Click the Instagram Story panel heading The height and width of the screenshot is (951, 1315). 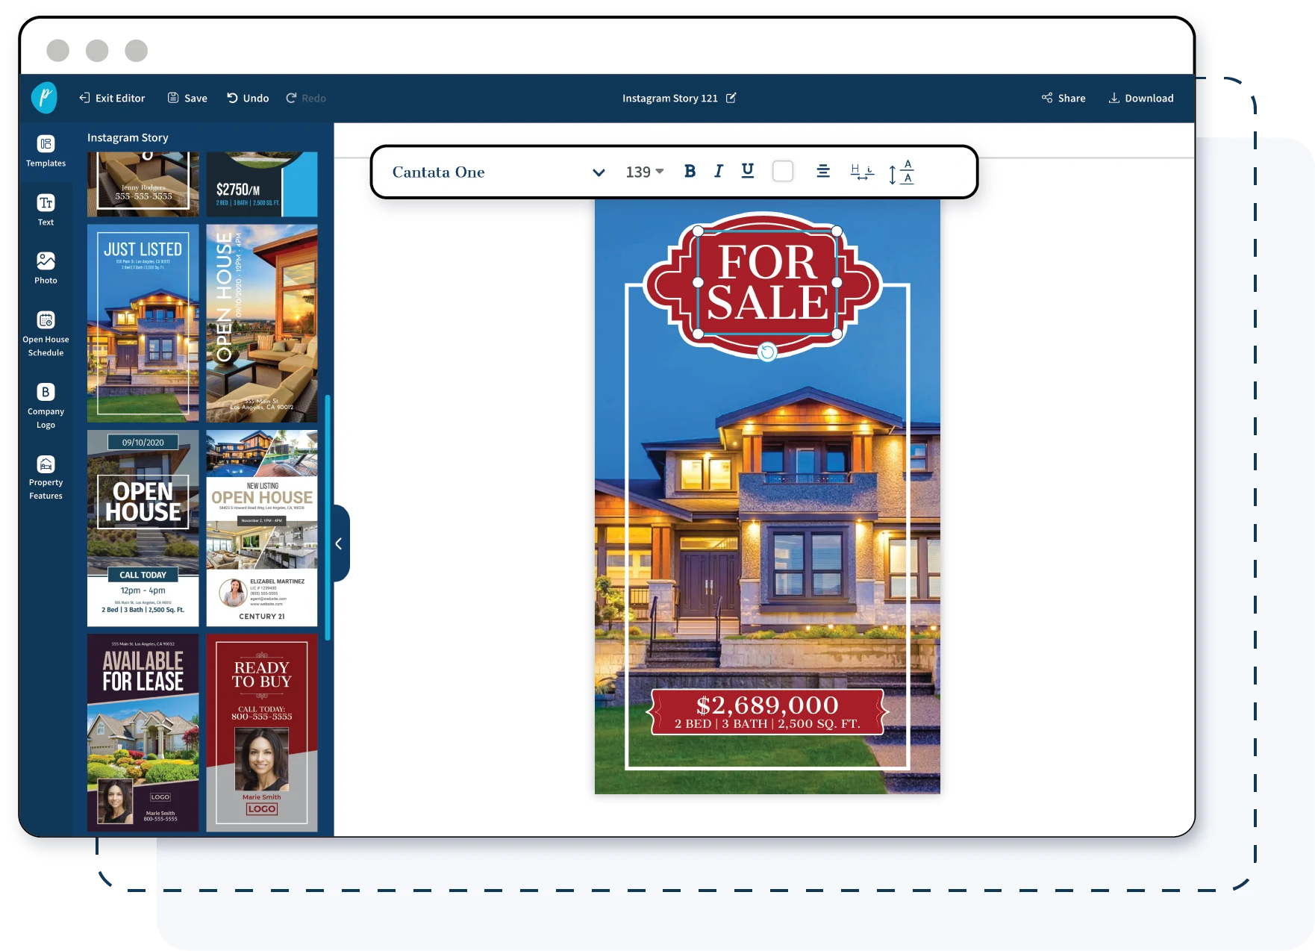(x=128, y=137)
